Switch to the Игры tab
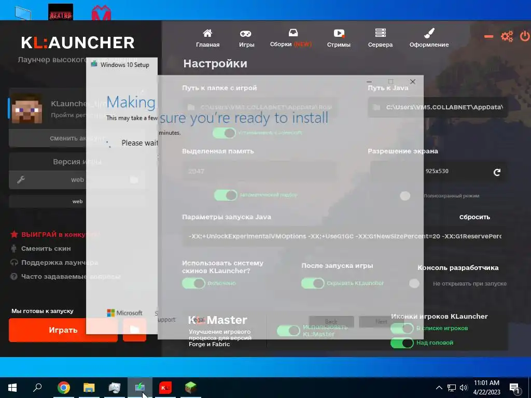 pyautogui.click(x=246, y=38)
